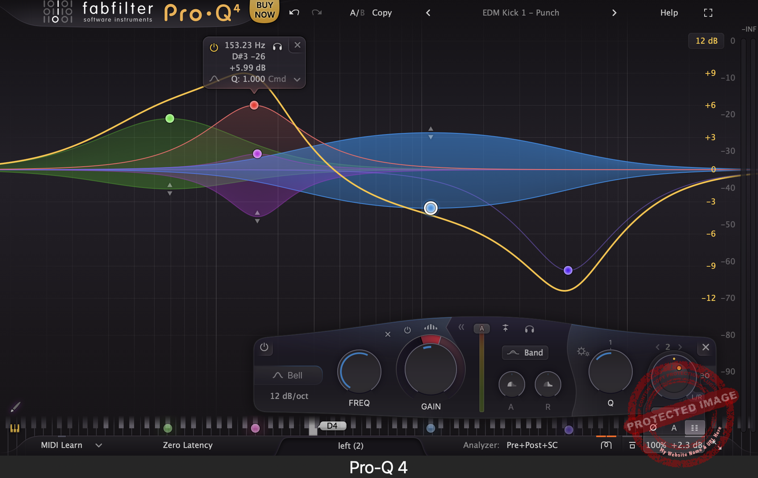Go to previous band arrow
Image resolution: width=758 pixels, height=478 pixels.
(657, 347)
